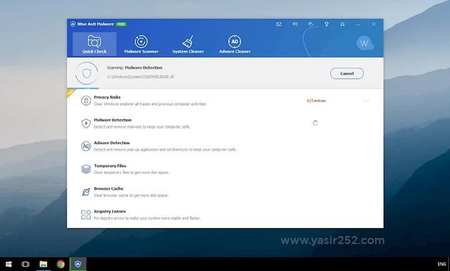Viewport: 450px width, 271px height.
Task: Minimize the Wise Anti Malware window
Action: 358,24
